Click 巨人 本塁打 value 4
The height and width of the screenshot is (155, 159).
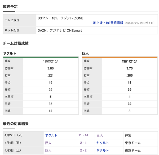click(130, 97)
